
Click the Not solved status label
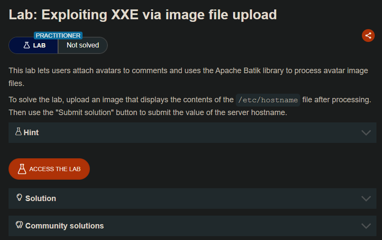pos(83,45)
